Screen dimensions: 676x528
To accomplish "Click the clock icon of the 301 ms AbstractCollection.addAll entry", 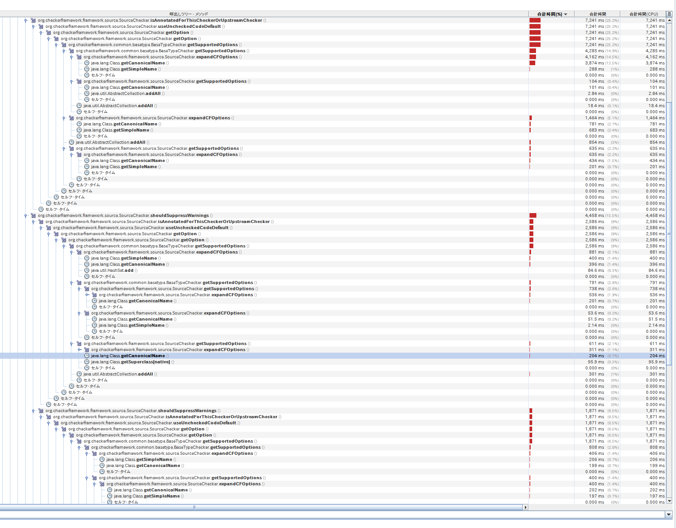I will tap(79, 374).
